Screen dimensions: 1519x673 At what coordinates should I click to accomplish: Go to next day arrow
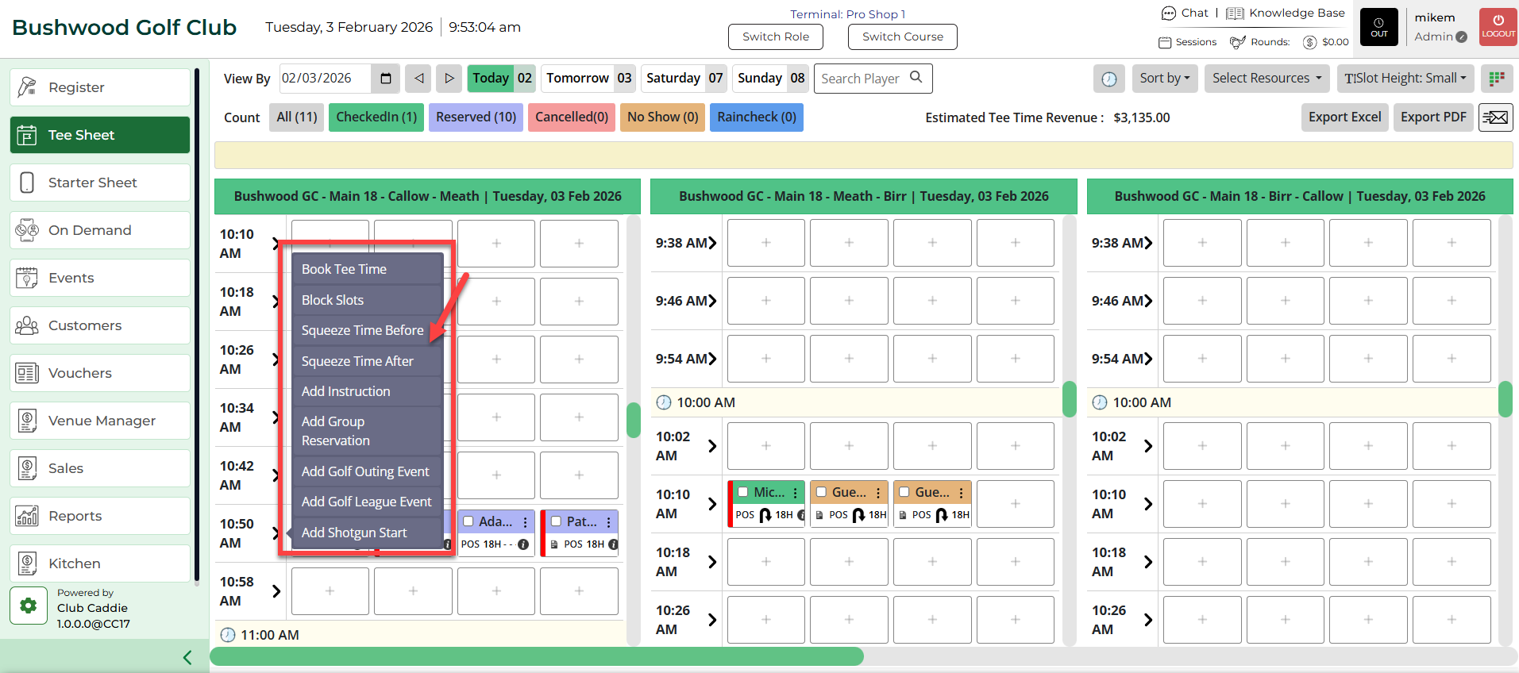pos(449,79)
